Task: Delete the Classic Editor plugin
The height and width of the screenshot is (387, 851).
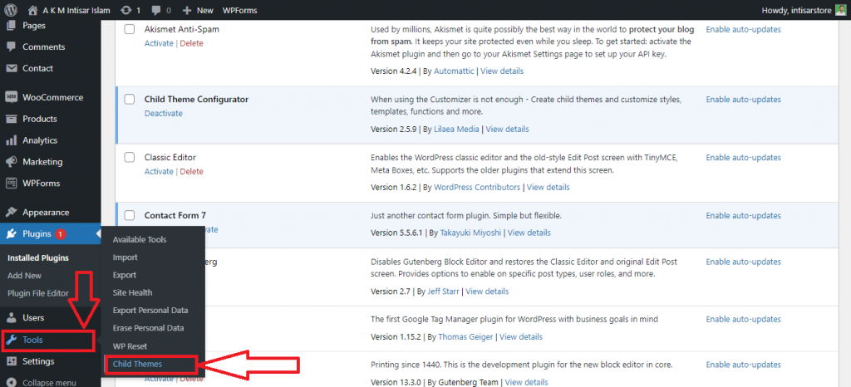Action: [x=192, y=171]
